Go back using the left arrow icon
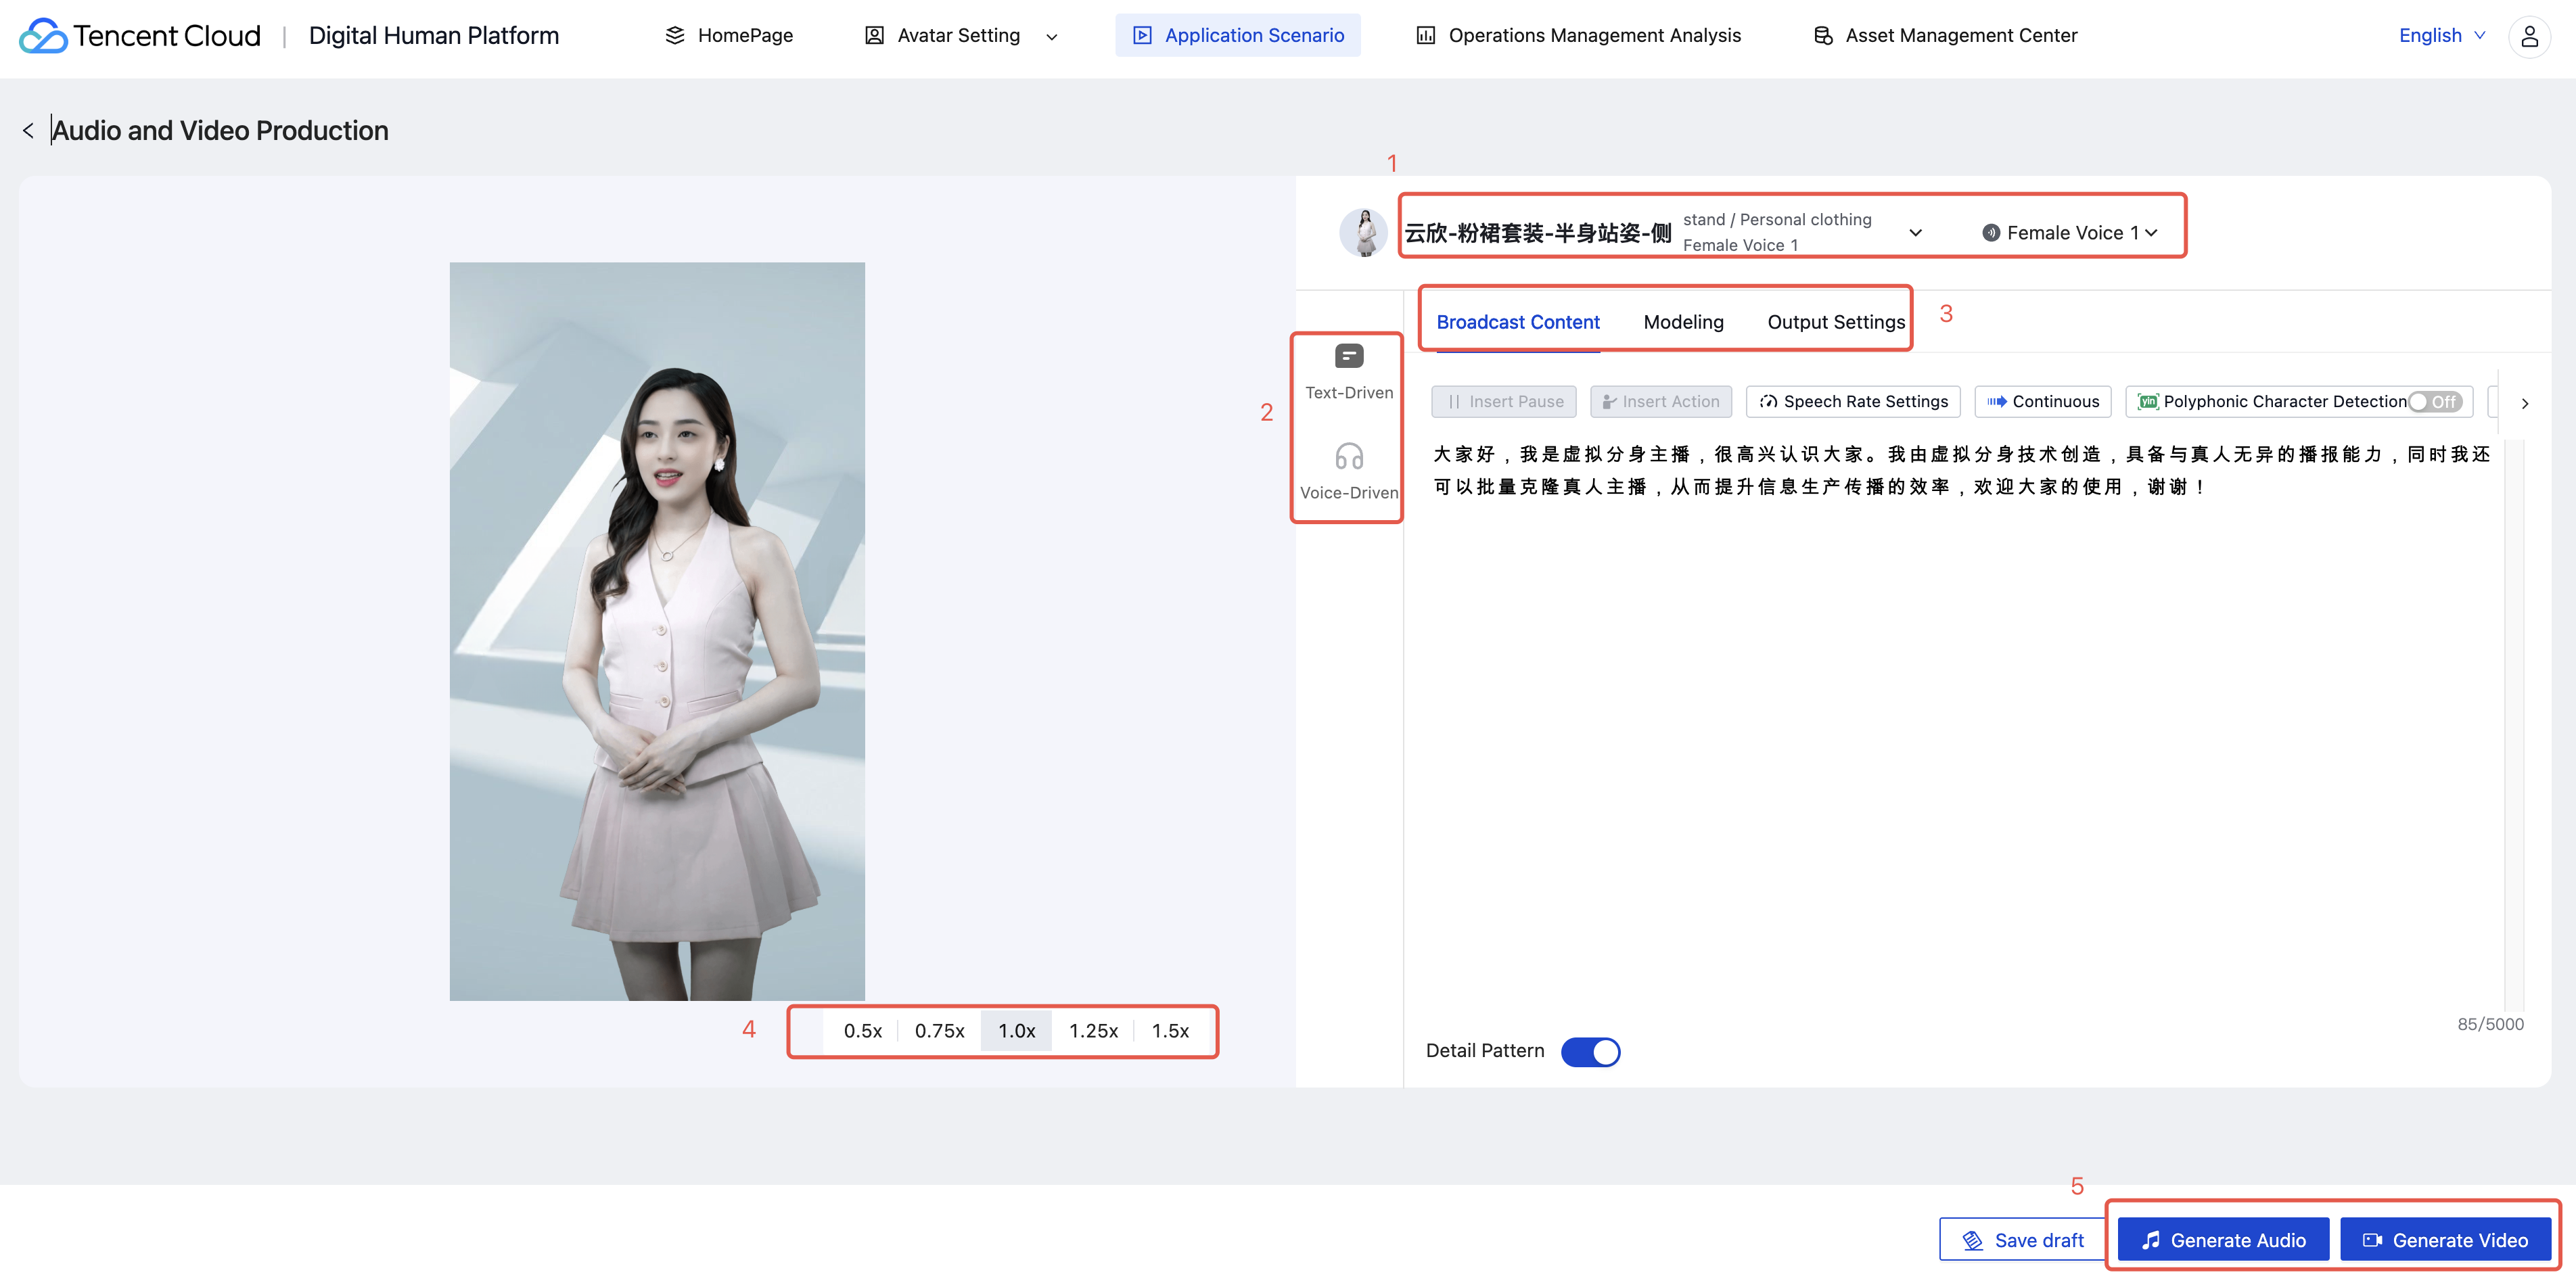The height and width of the screenshot is (1285, 2576). [x=28, y=131]
